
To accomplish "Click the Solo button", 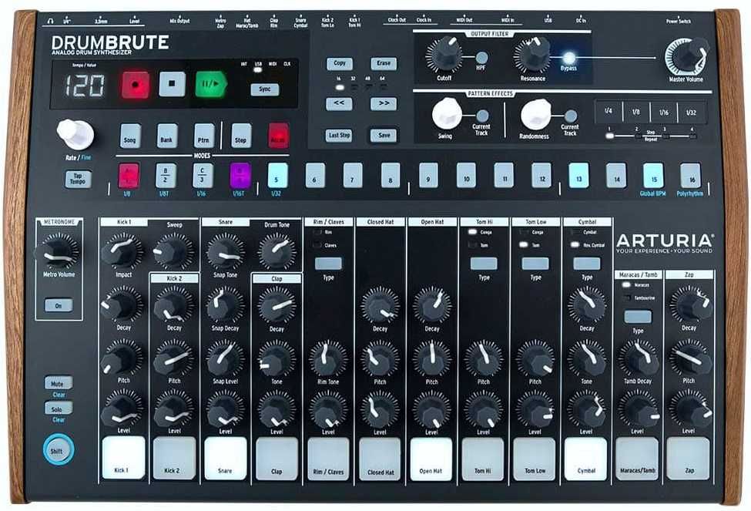I will 59,408.
